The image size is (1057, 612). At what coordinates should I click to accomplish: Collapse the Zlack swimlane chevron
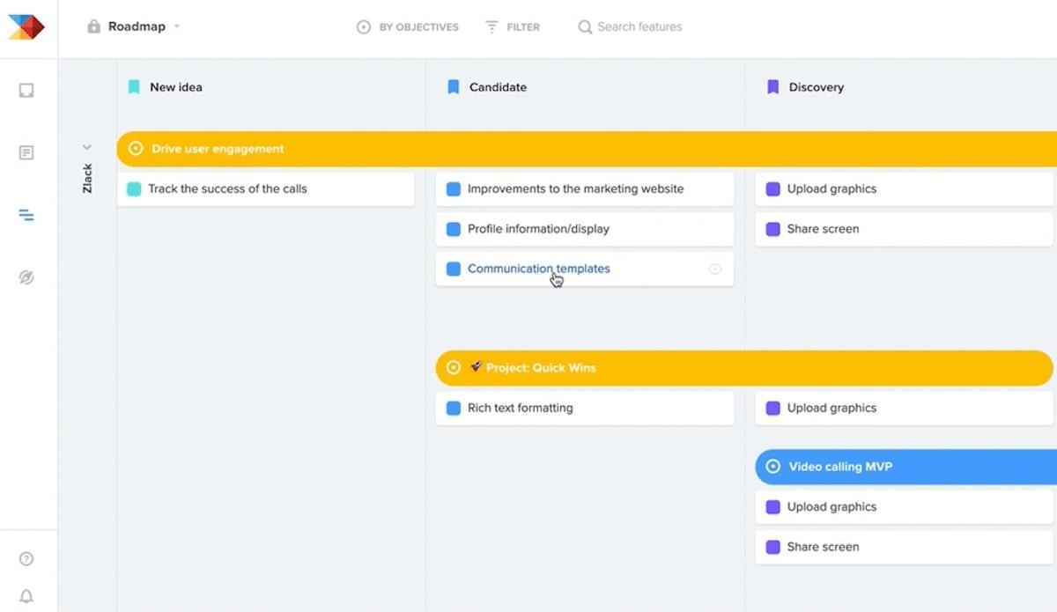coord(86,147)
